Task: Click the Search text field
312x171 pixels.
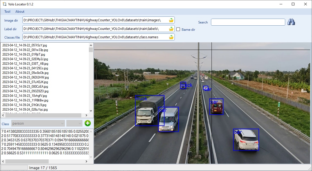Action: click(x=248, y=22)
